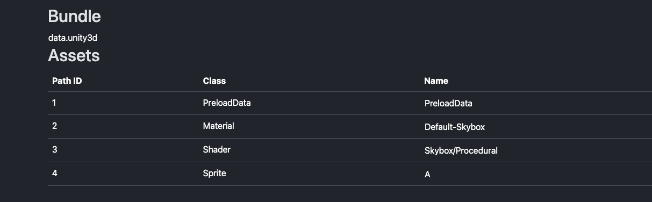Click Path ID 3 cell
Image resolution: width=652 pixels, height=202 pixels.
[x=54, y=149]
